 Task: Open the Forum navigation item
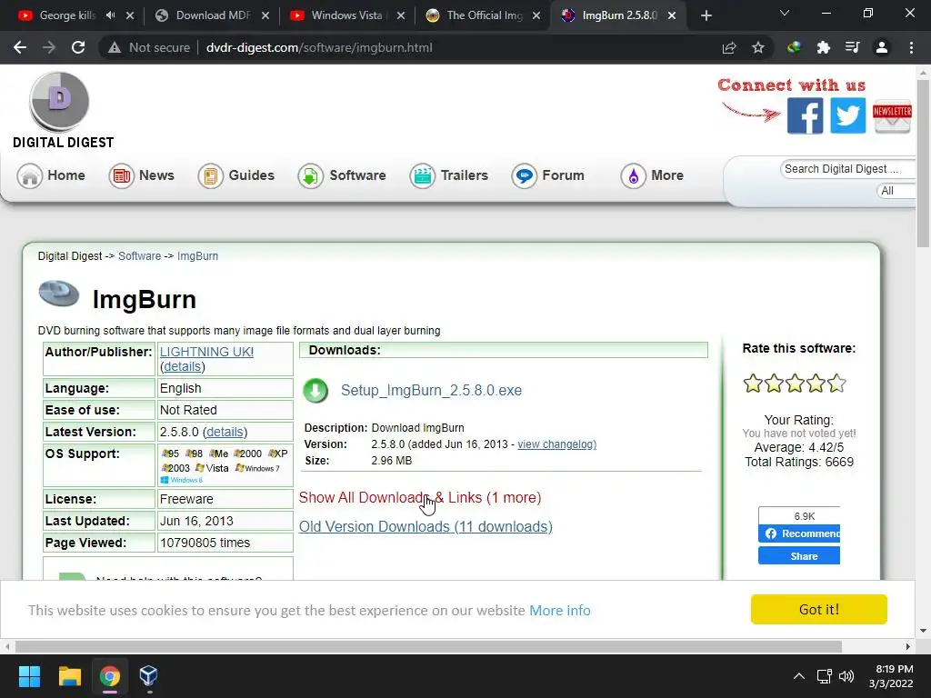pyautogui.click(x=548, y=175)
